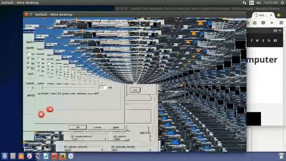Viewport: 286px width, 161px height.
Task: Click the Firefox icon in the taskbar
Action: pos(63,156)
